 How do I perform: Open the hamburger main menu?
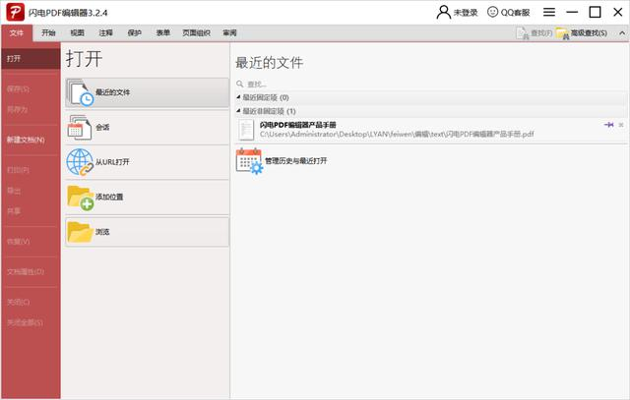(549, 13)
